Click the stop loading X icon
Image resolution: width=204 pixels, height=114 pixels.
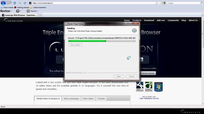[x=20, y=3]
